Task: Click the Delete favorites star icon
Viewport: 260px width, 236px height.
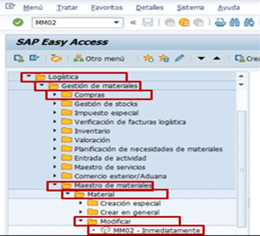Action: (164, 58)
